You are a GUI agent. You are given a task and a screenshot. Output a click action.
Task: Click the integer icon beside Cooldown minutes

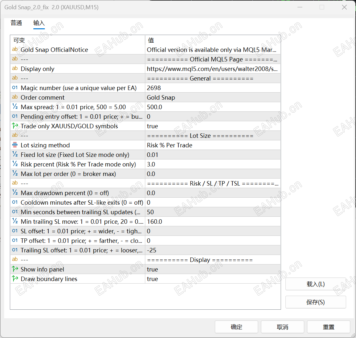pos(15,202)
